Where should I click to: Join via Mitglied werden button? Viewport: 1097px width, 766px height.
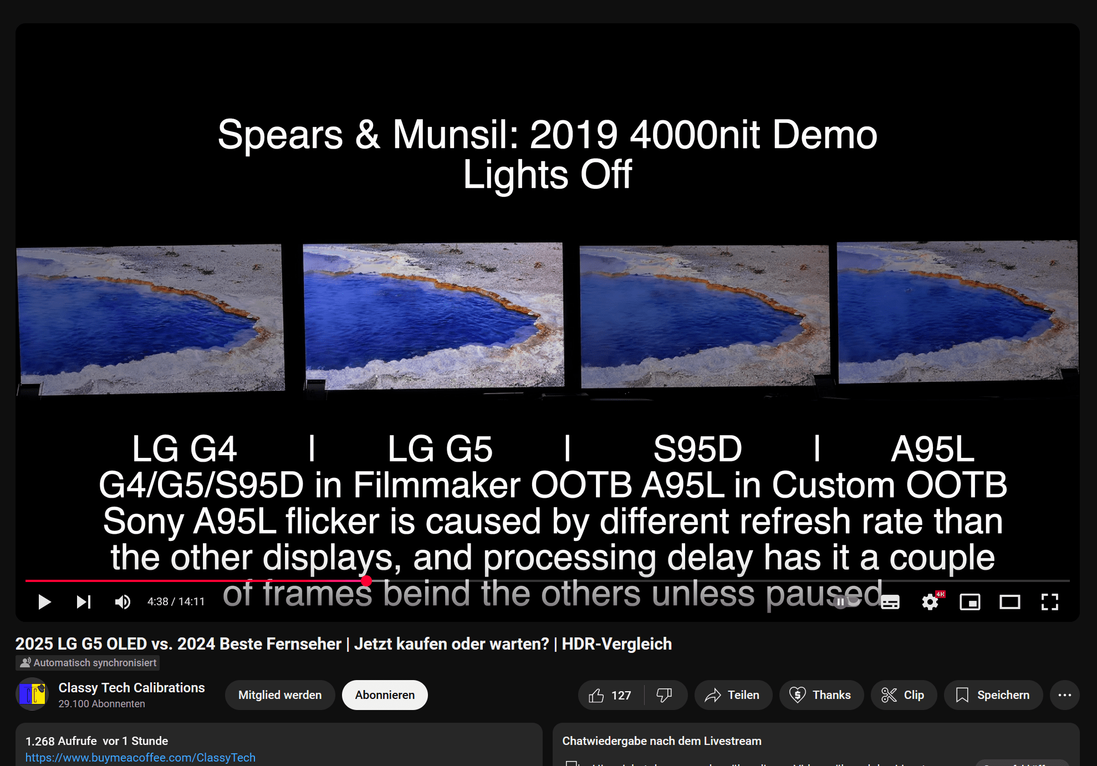[280, 695]
